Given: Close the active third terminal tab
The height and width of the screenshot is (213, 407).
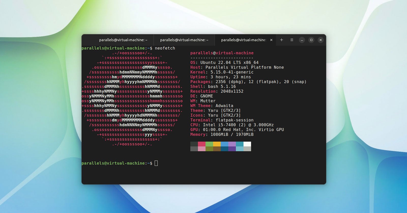Looking at the screenshot, I should pos(271,40).
